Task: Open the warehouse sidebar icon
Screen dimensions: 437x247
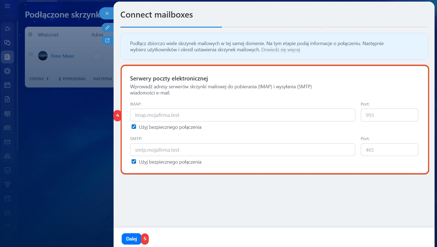Action: click(7, 213)
